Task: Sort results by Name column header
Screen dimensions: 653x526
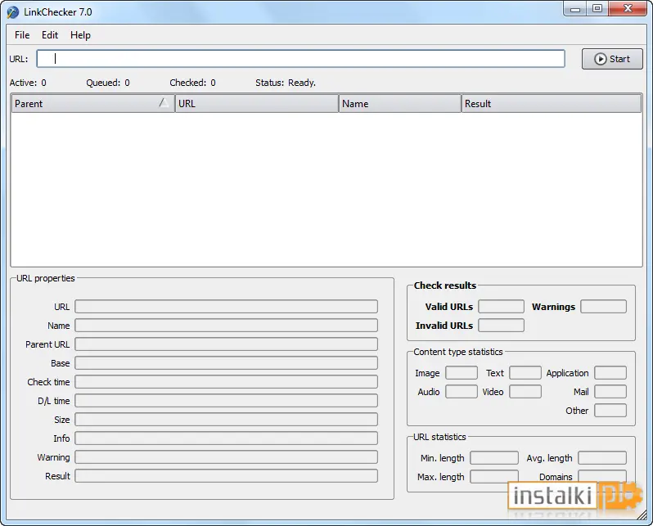Action: (400, 104)
